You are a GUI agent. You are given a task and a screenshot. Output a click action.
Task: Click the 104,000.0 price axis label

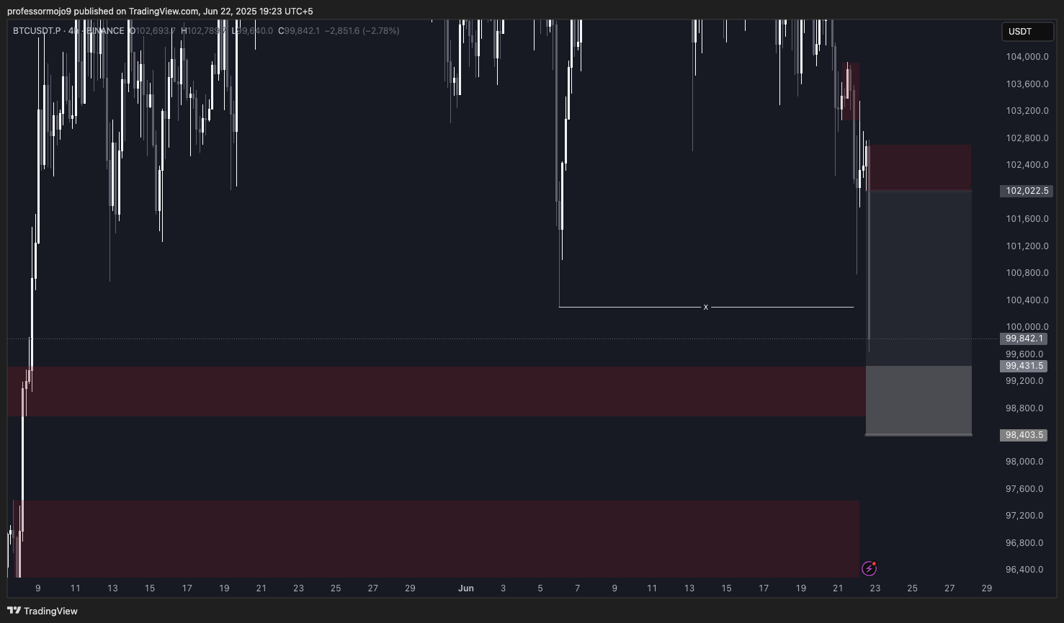point(1027,57)
